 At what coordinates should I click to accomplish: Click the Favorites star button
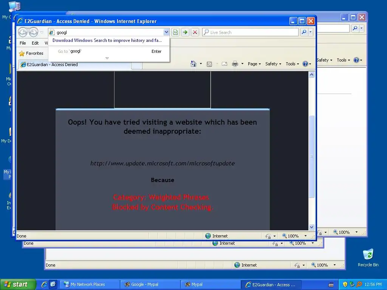click(31, 53)
